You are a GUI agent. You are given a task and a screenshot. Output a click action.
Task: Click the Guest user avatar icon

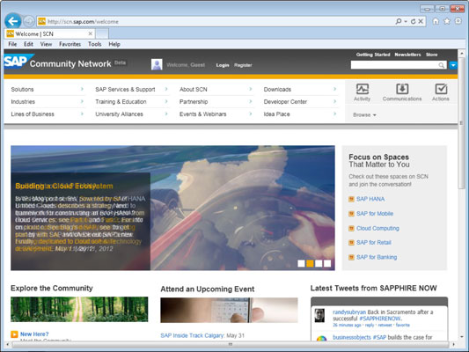point(157,64)
